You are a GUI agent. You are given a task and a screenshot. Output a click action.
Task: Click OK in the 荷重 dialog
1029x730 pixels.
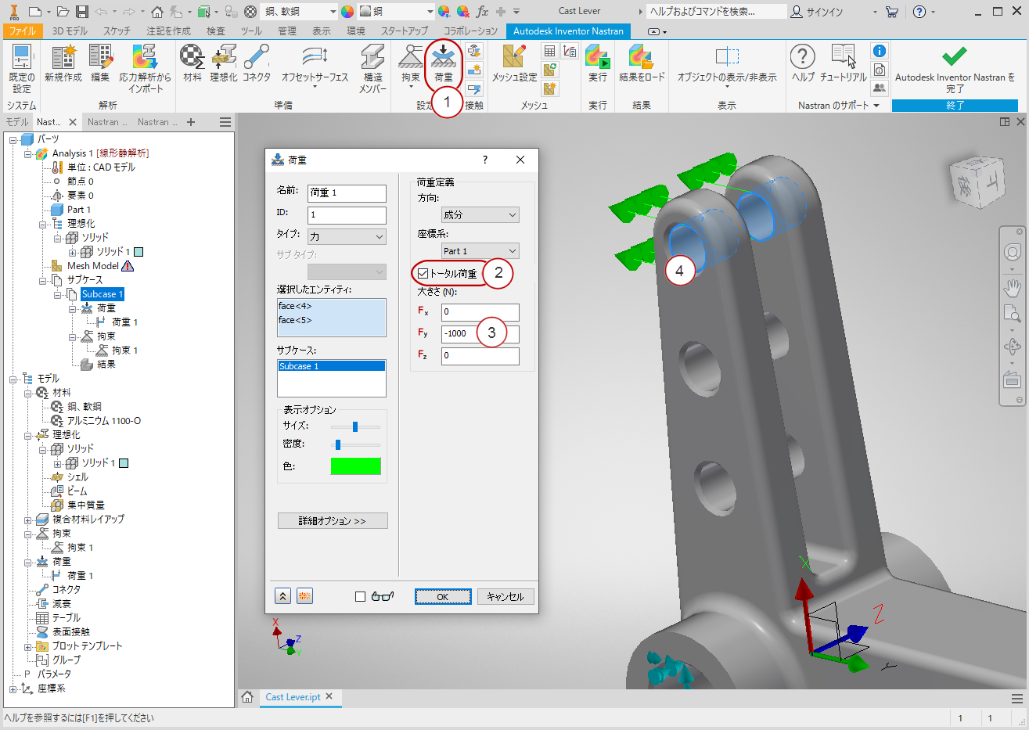pos(443,597)
